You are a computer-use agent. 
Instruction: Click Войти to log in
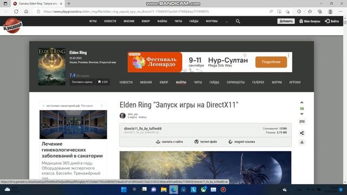332,21
